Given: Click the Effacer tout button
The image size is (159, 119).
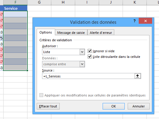Looking at the screenshot, I should 48,106.
